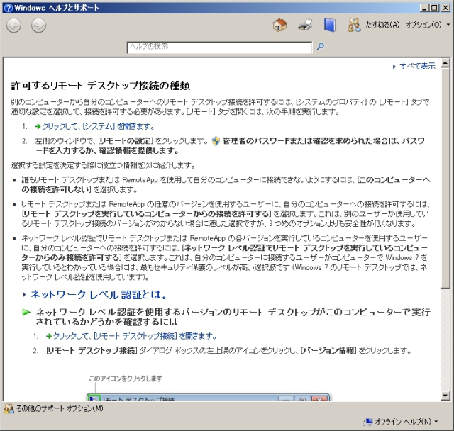This screenshot has width=454, height=431.
Task: Click the scrollbar down arrow
Action: tap(445, 396)
